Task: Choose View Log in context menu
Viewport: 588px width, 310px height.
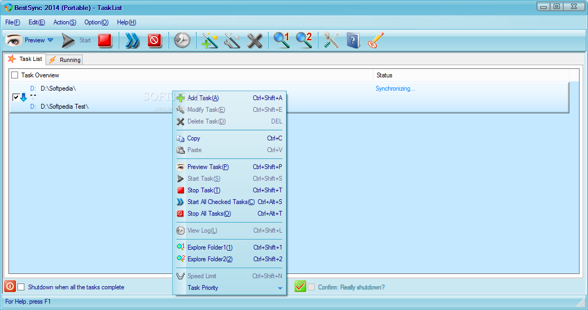Action: point(229,230)
